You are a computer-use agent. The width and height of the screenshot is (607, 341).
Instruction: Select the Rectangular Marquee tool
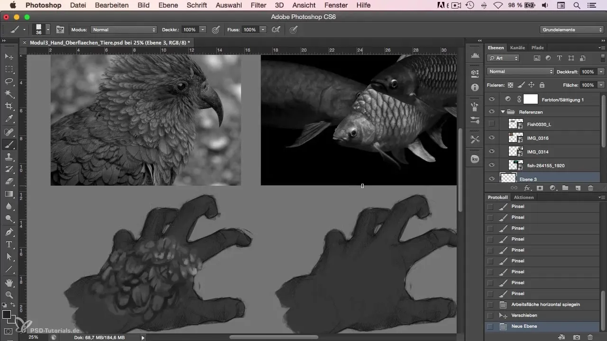[x=9, y=69]
